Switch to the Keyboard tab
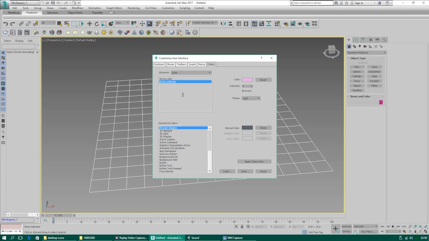The width and height of the screenshot is (429, 241). (159, 64)
